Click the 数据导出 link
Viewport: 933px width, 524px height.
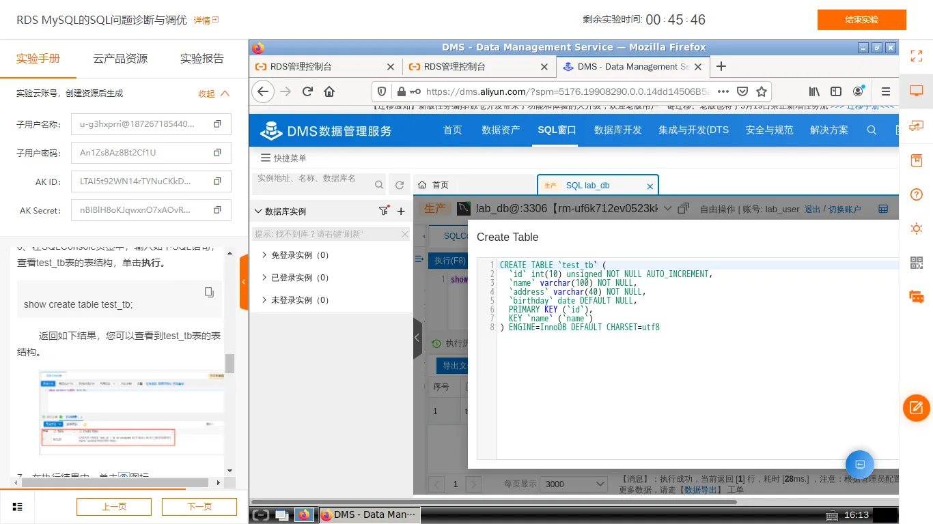(x=701, y=489)
